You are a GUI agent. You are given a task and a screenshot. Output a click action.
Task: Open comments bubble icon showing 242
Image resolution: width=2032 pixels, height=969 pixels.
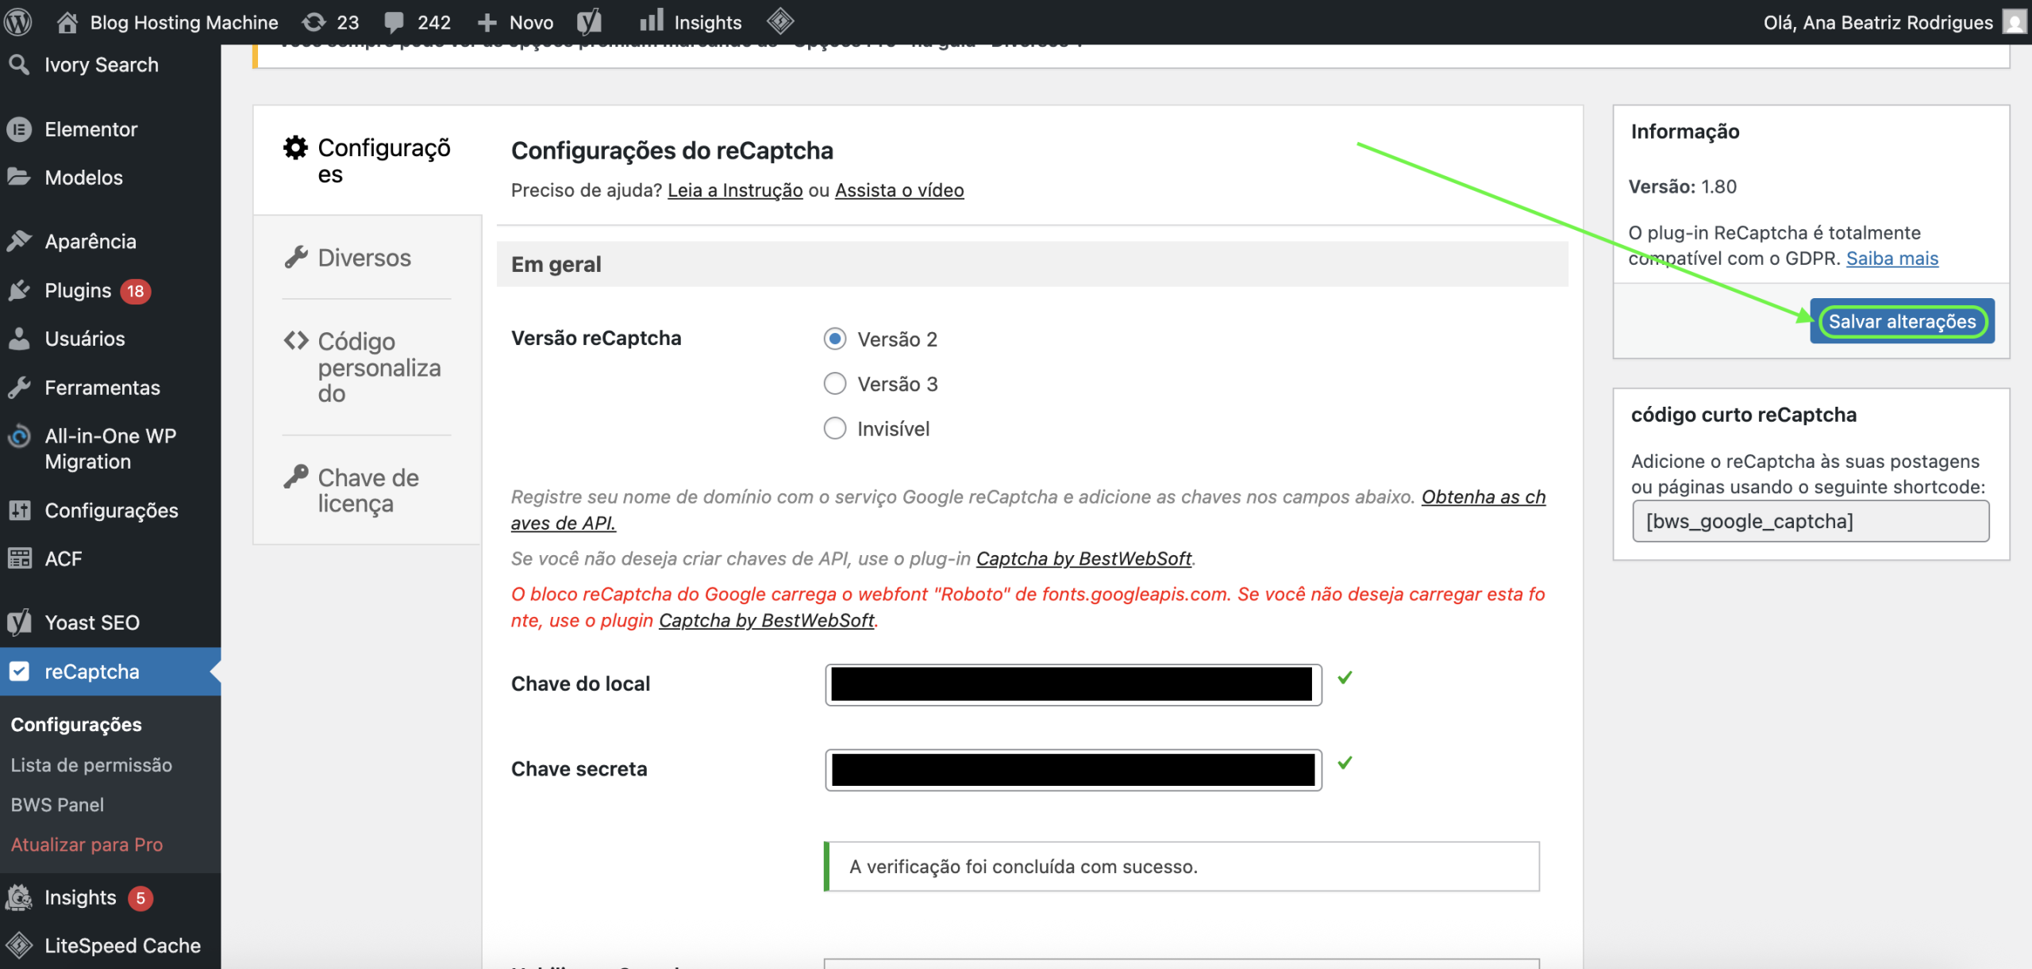click(394, 22)
